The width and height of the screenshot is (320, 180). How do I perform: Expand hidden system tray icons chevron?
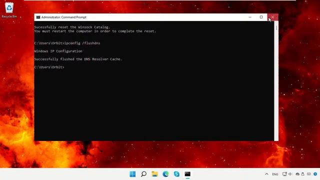(x=266, y=174)
